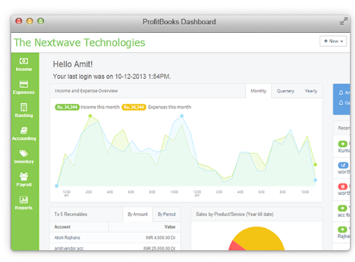Screen dimensions: 355x262
Task: Open the Reports chart icon
Action: (24, 199)
